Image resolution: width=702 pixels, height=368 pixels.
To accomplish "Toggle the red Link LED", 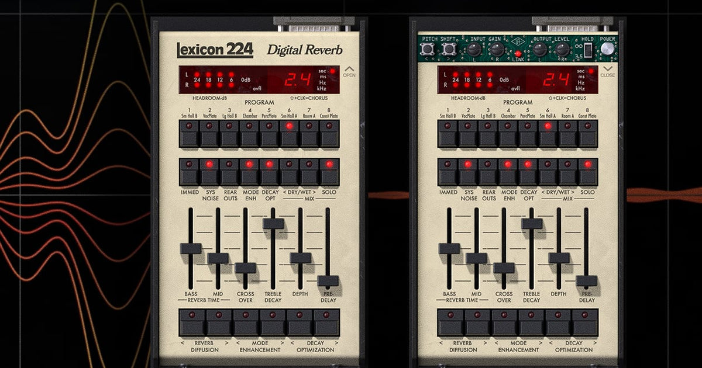I will click(x=518, y=53).
